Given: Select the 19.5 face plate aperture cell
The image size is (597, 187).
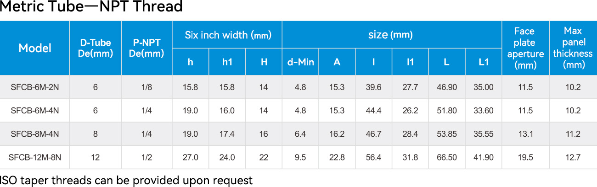Looking at the screenshot, I should (x=525, y=157).
